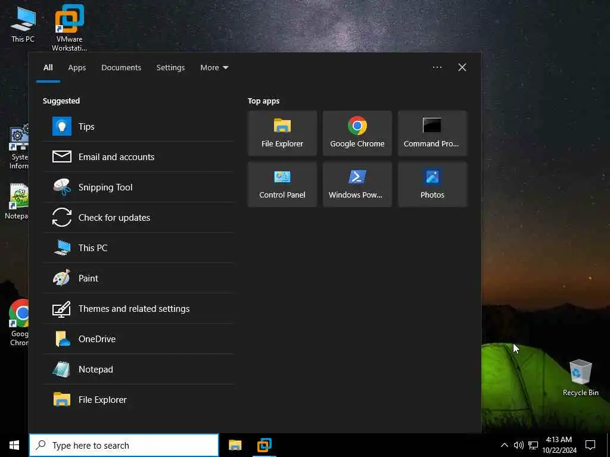Launch Snipping Tool from its scissors icon
The width and height of the screenshot is (610, 457).
[x=62, y=187]
